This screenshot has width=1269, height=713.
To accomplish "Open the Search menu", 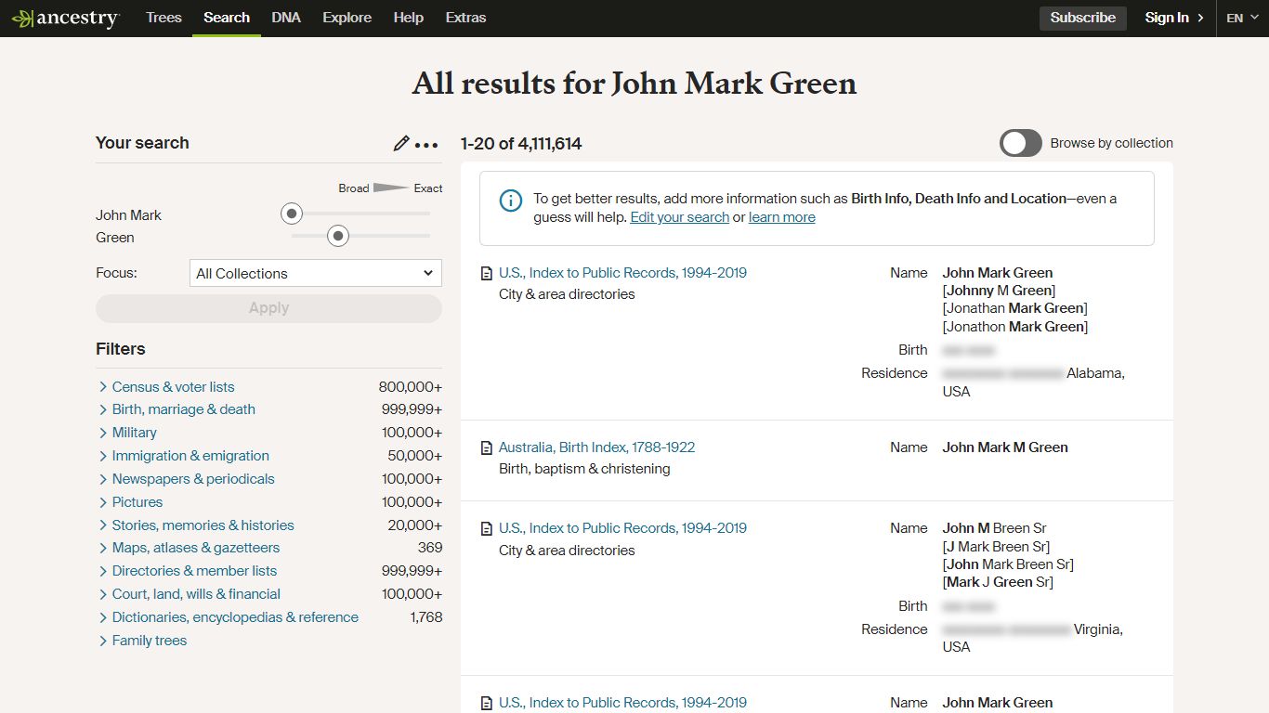I will (227, 18).
